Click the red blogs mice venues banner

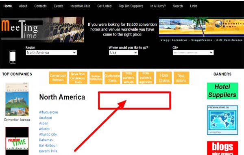pyautogui.click(x=222, y=148)
